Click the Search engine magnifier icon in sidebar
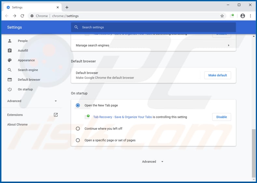The height and width of the screenshot is (183, 257). [10, 70]
